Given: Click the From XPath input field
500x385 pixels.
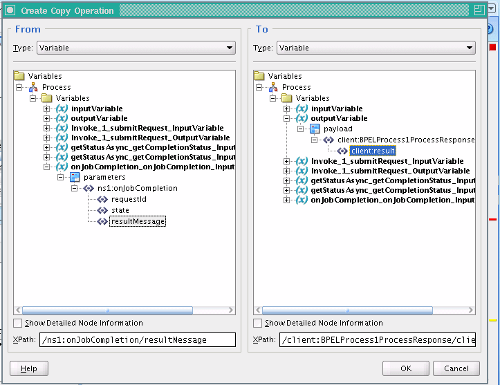Looking at the screenshot, I should 138,340.
